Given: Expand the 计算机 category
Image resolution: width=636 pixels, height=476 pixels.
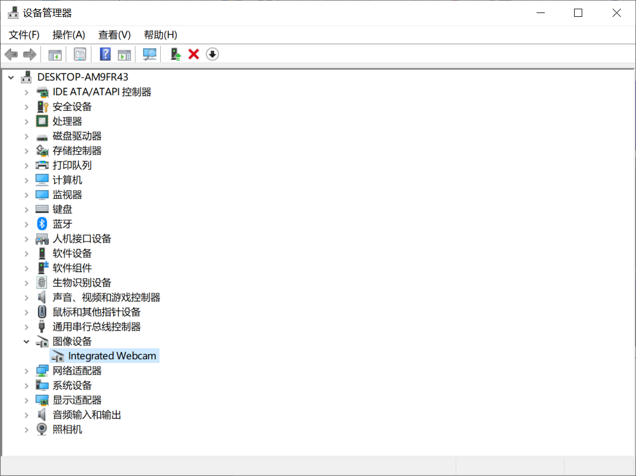Looking at the screenshot, I should tap(27, 180).
